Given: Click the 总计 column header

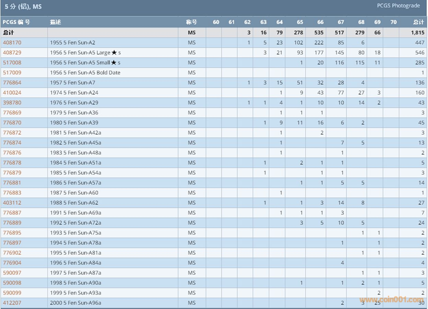Looking at the screenshot, I should (x=418, y=22).
